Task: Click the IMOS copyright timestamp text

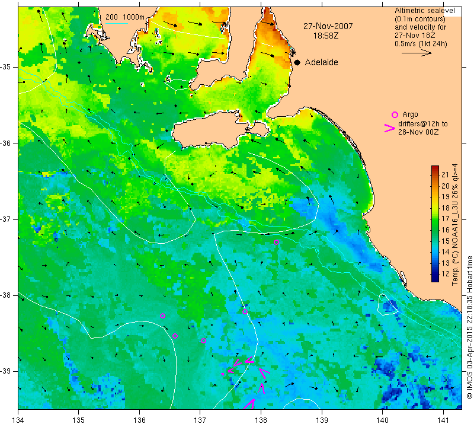Action: coord(469,327)
